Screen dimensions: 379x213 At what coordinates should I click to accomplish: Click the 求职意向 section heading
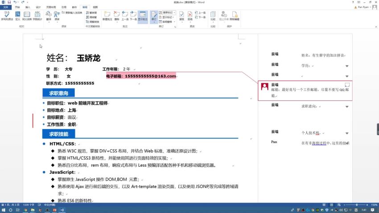coord(58,93)
